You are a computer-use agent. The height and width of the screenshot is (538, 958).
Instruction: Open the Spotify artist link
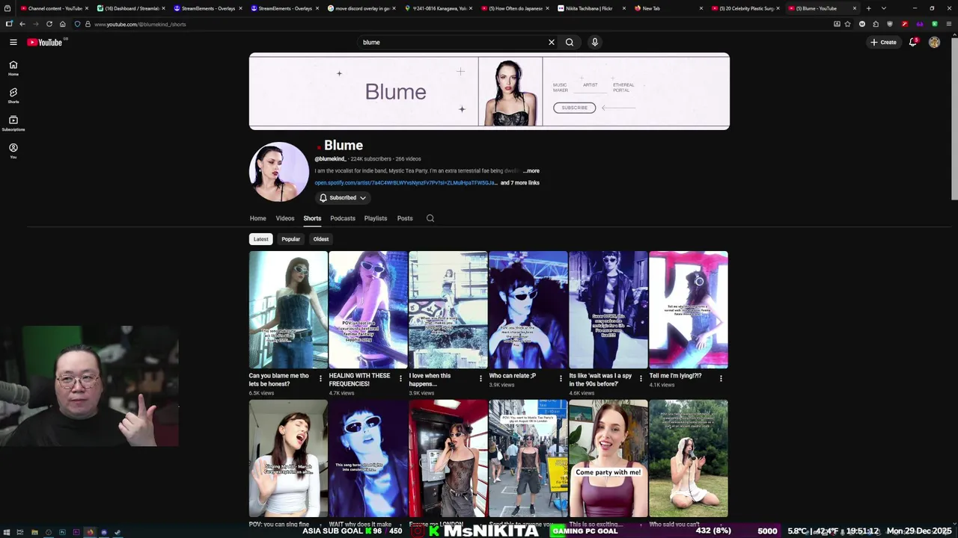point(406,183)
